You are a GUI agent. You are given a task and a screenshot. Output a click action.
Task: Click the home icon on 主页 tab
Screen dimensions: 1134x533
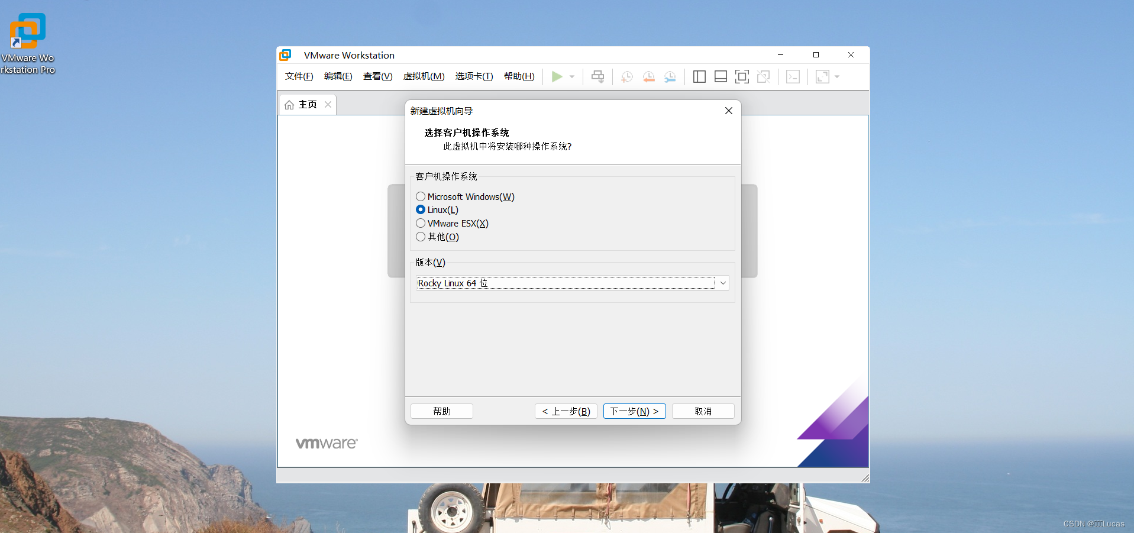pos(289,105)
